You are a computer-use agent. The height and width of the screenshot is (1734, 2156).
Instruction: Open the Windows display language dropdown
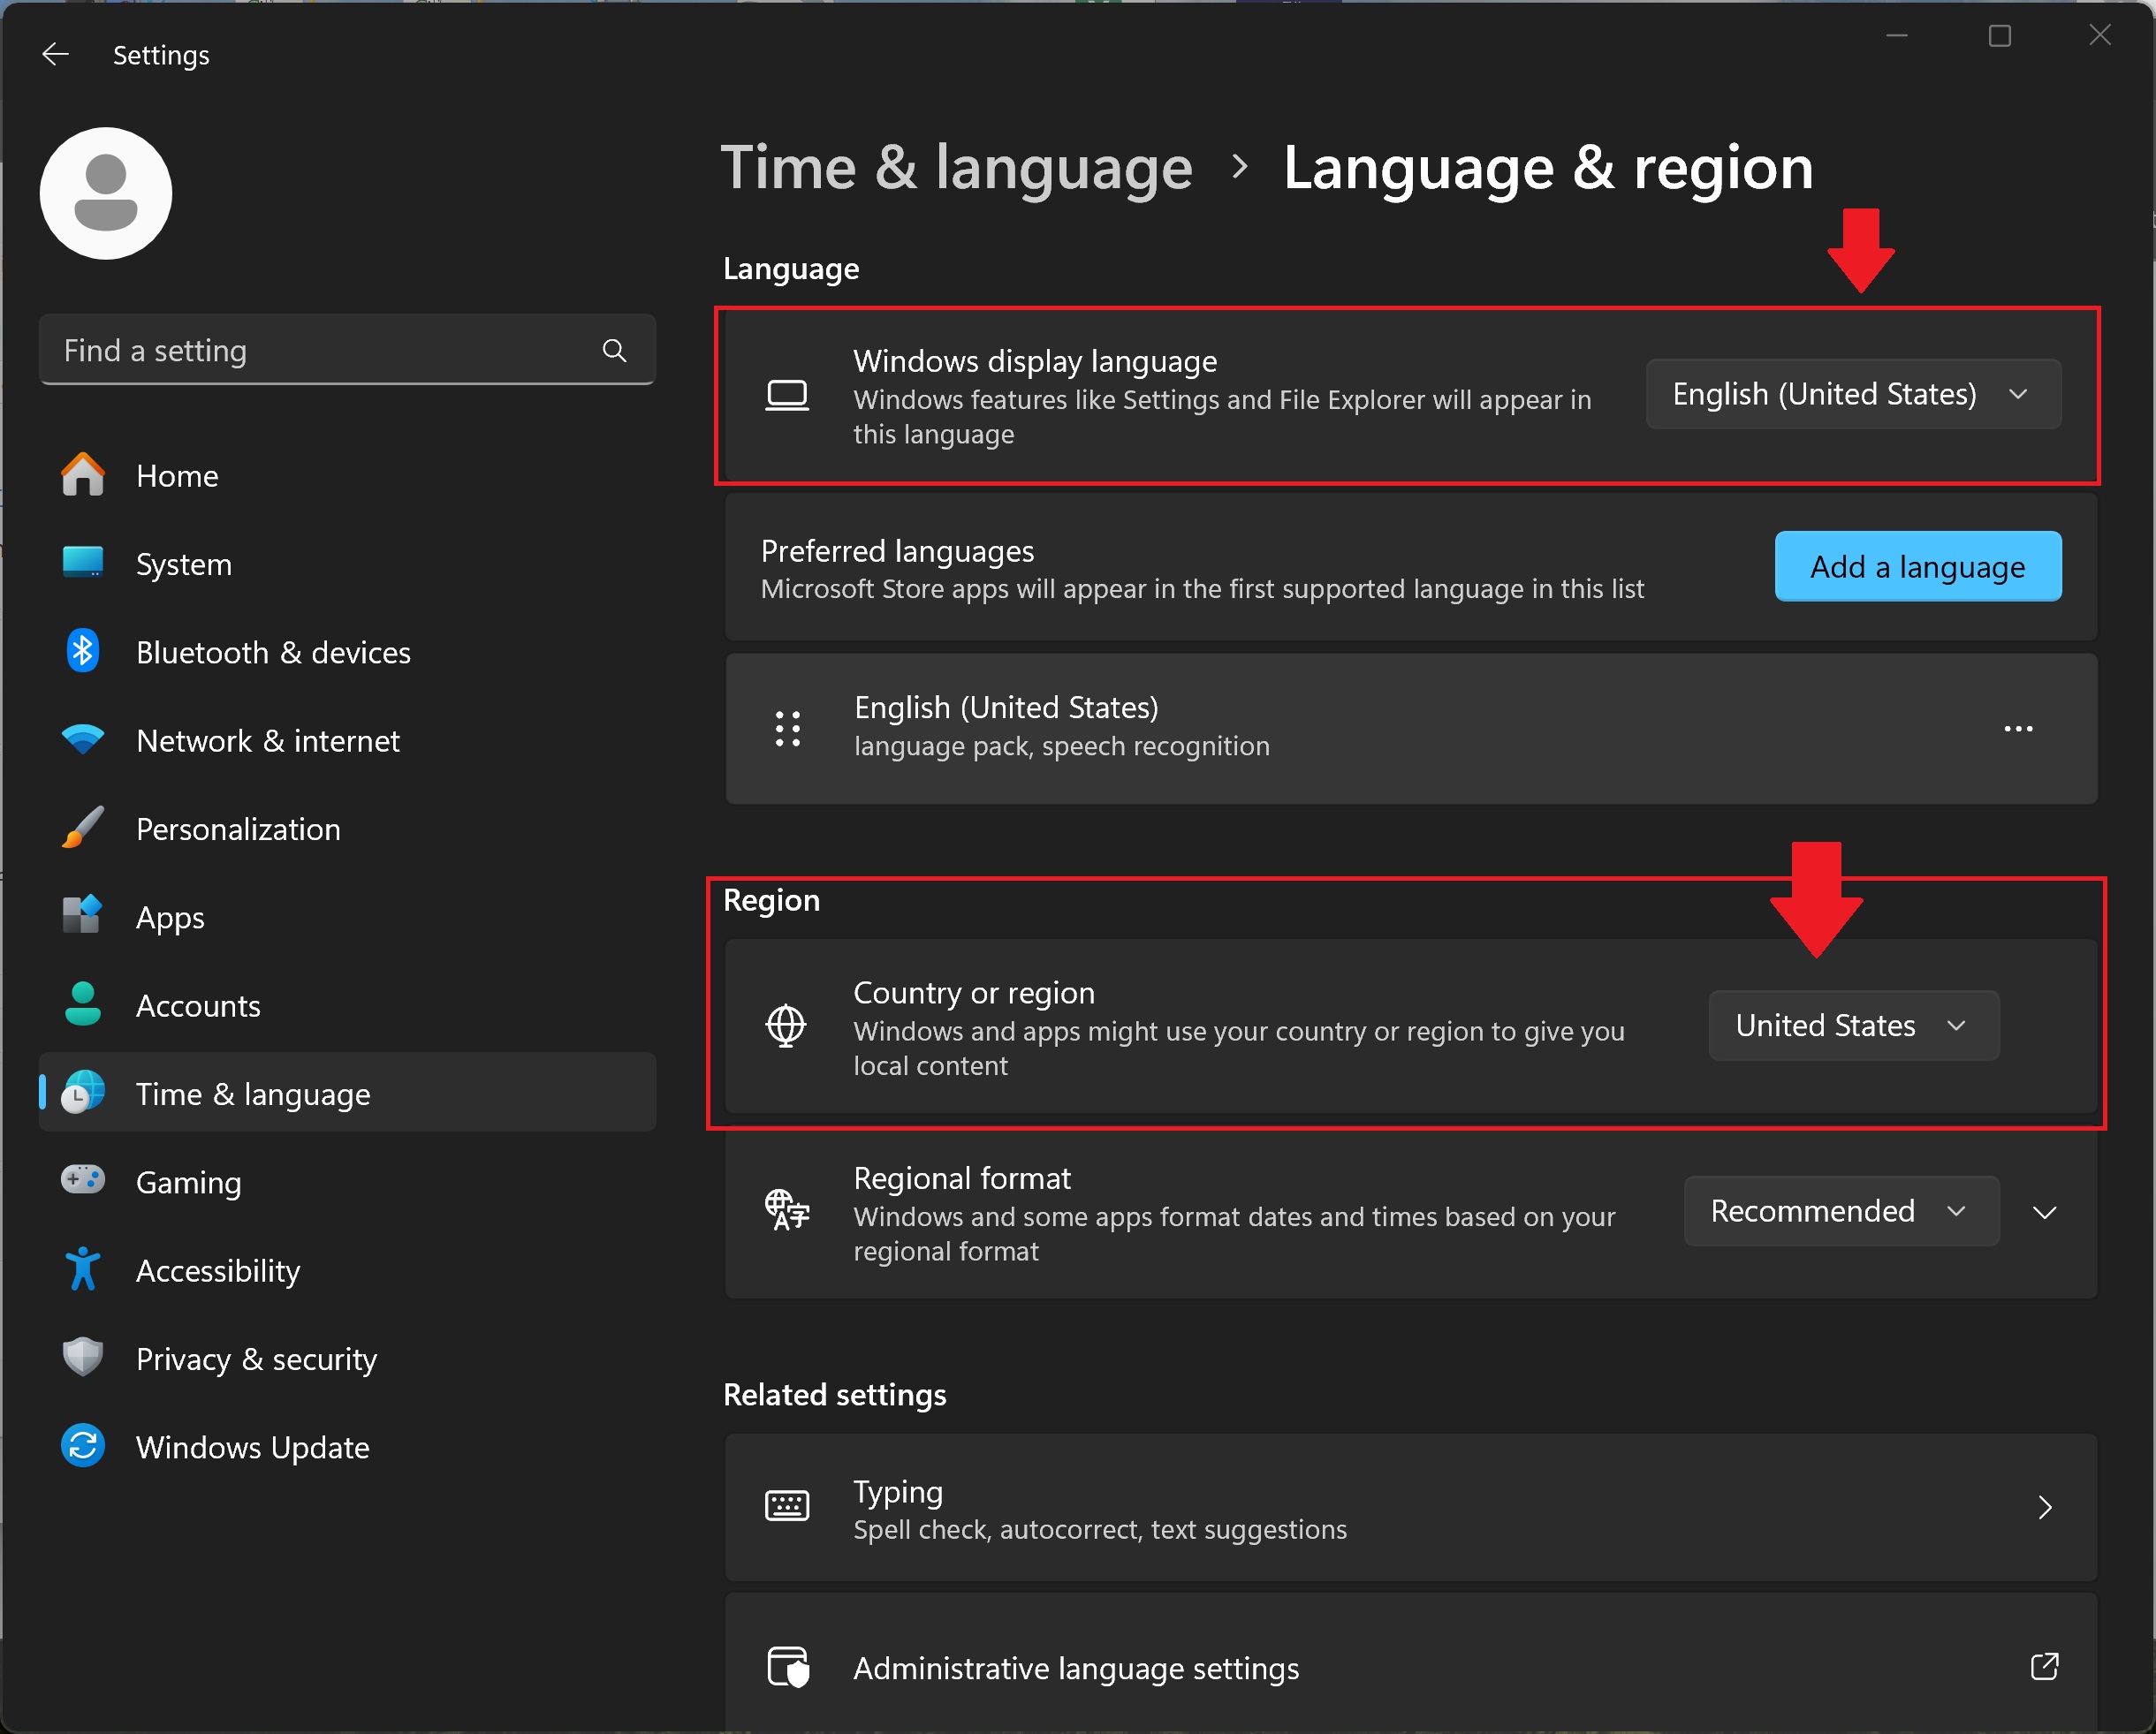click(x=1853, y=395)
